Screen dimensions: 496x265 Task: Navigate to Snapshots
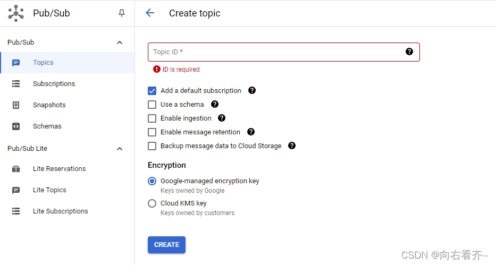68,105
